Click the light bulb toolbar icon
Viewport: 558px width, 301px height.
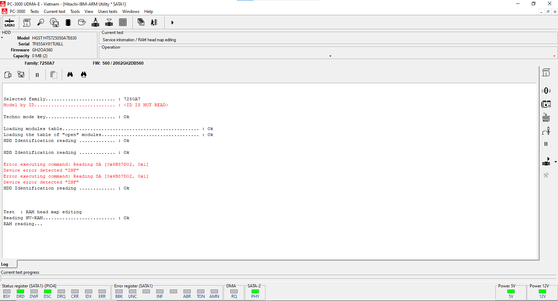(x=41, y=23)
